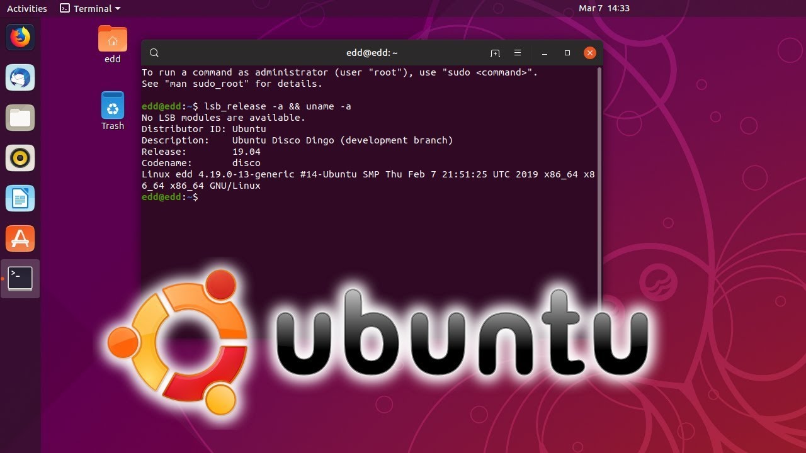Click the terminal search magnifier icon
Image resolution: width=806 pixels, height=453 pixels.
[154, 53]
